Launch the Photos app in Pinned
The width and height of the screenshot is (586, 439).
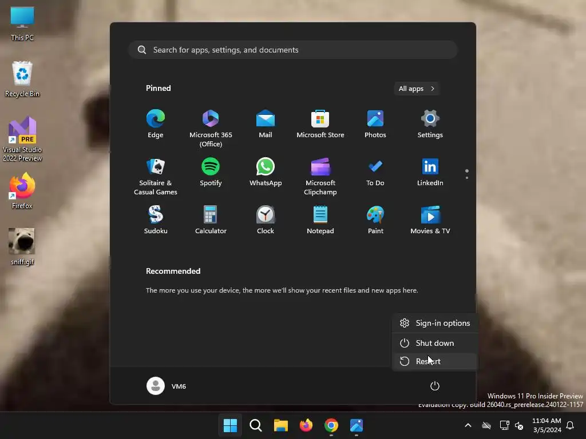[375, 124]
